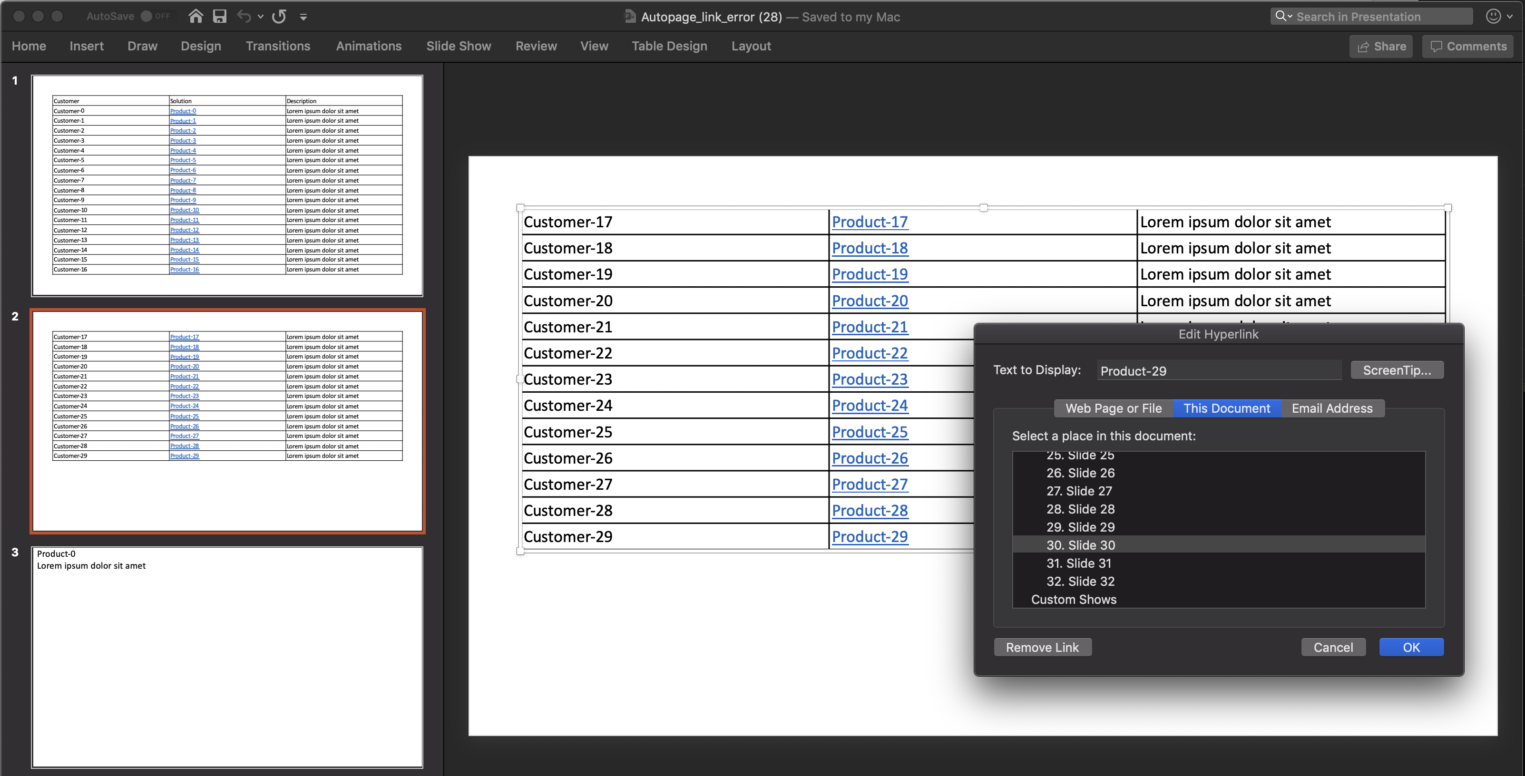Image resolution: width=1525 pixels, height=776 pixels.
Task: Open the smiley feedback icon
Action: 1494,16
